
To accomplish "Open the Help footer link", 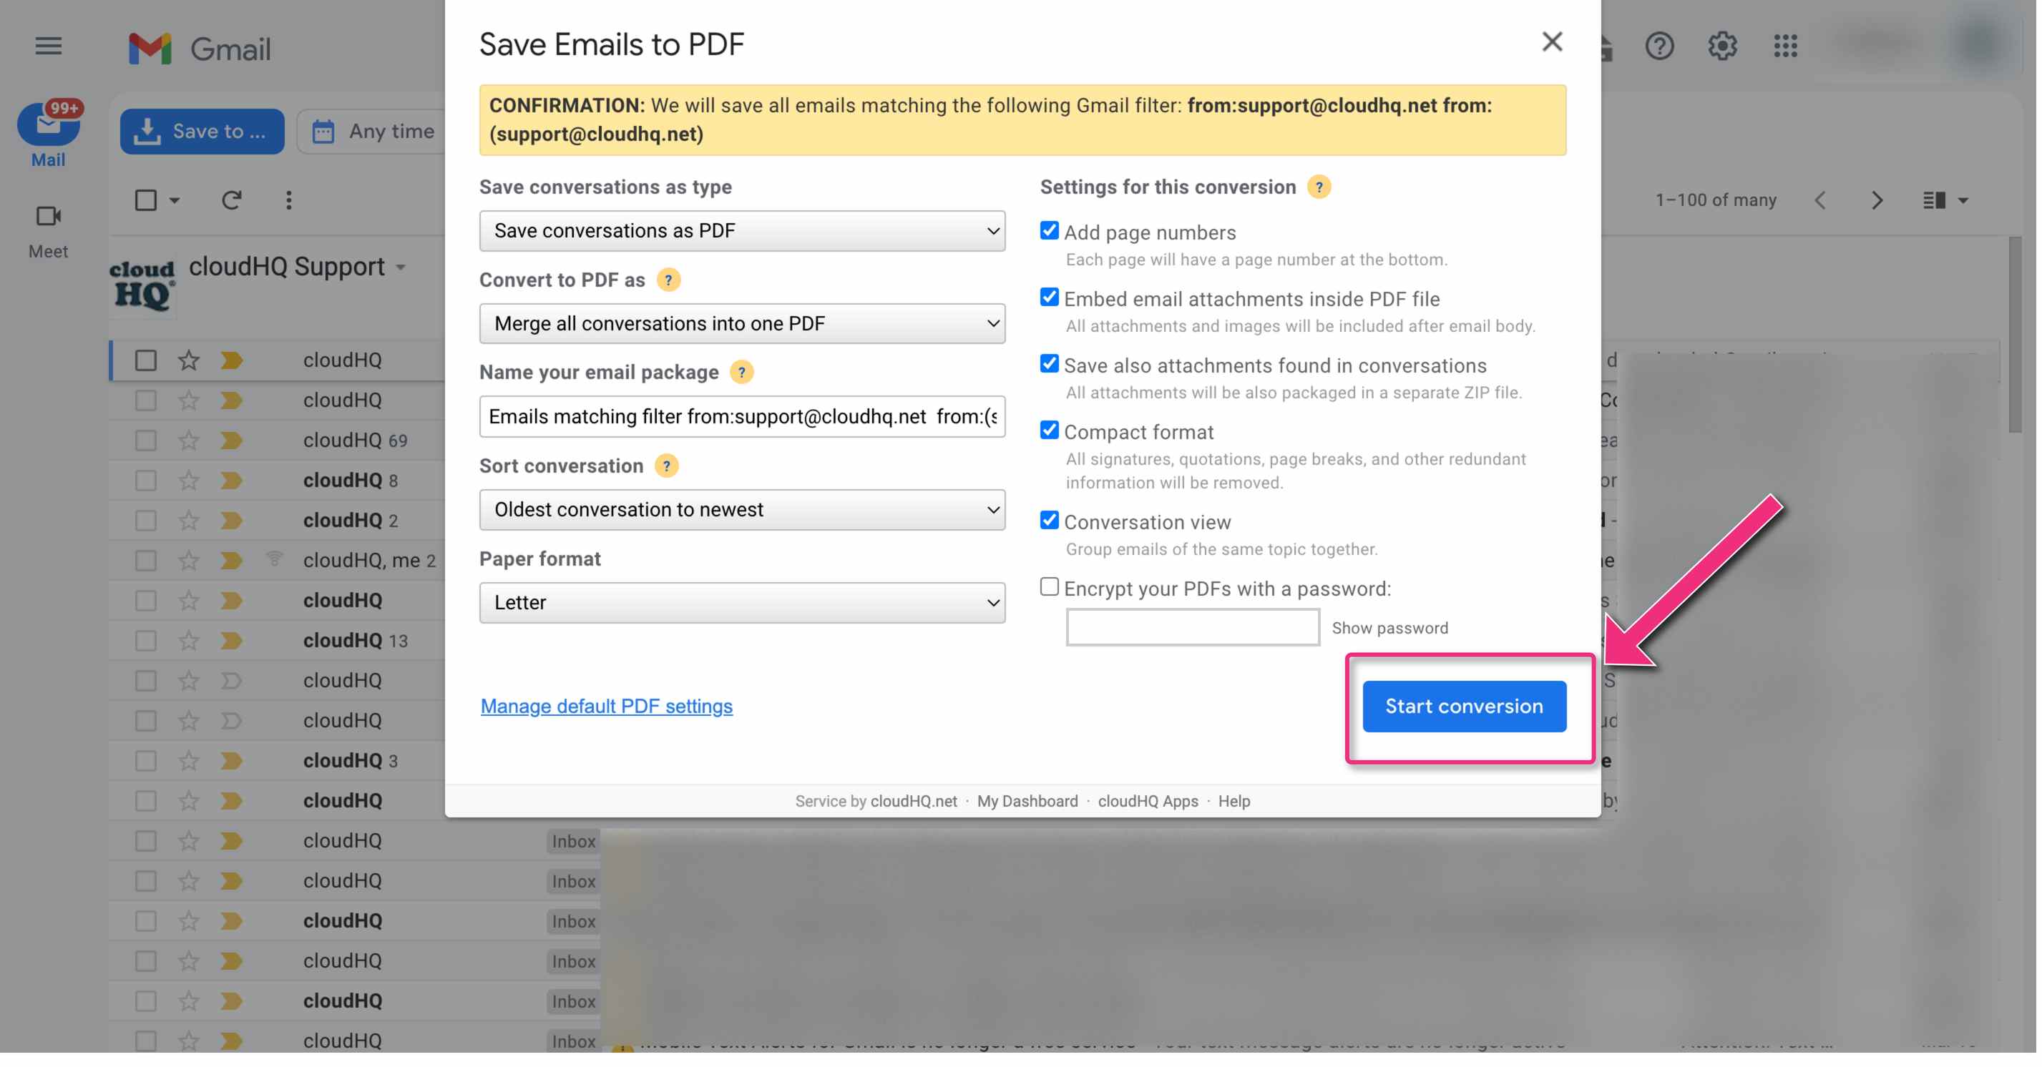I will pos(1234,801).
